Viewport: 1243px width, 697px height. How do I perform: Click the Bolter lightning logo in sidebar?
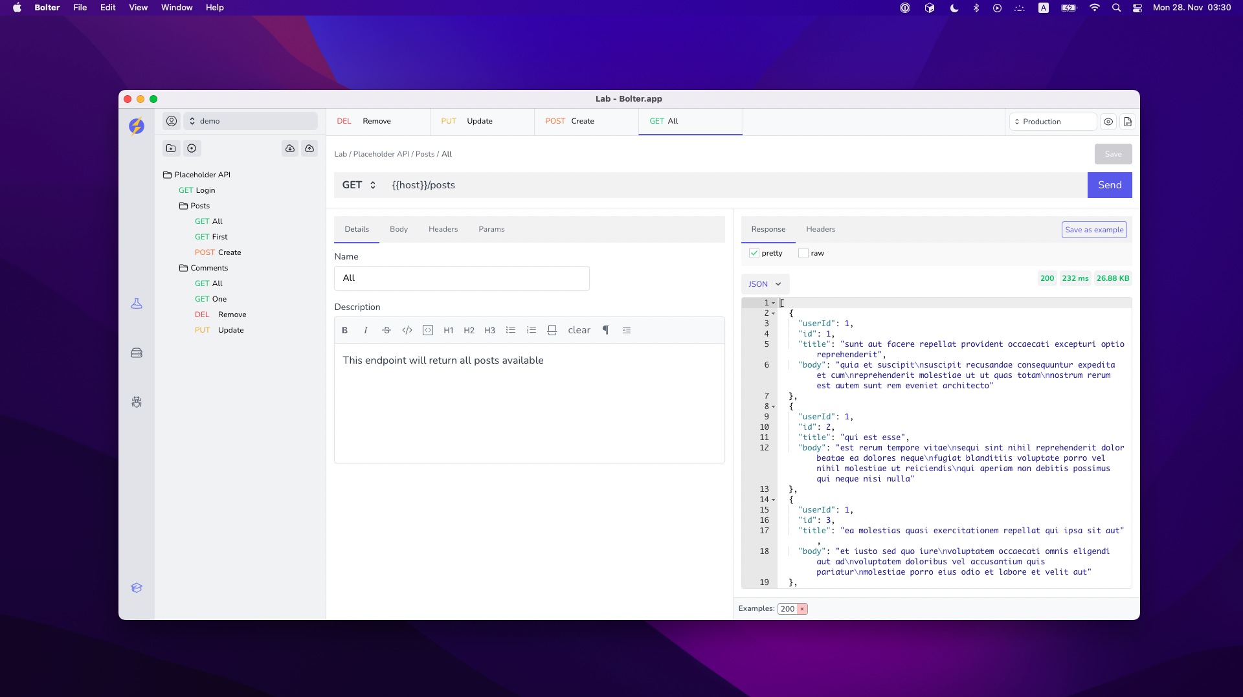point(136,126)
